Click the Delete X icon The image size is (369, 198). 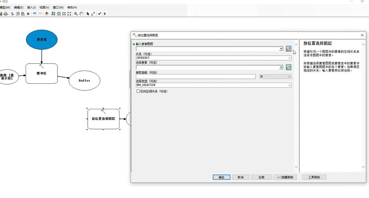coord(28,14)
